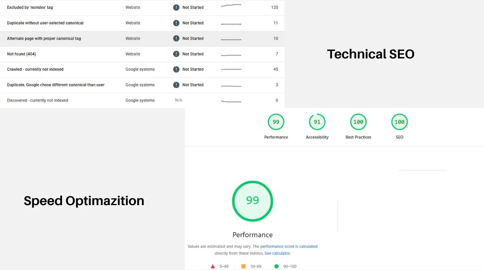Click status icon in 'Excluded by noindex tag' row

tap(176, 7)
